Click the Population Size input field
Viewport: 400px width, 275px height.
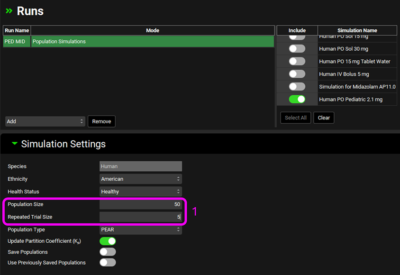[141, 204]
